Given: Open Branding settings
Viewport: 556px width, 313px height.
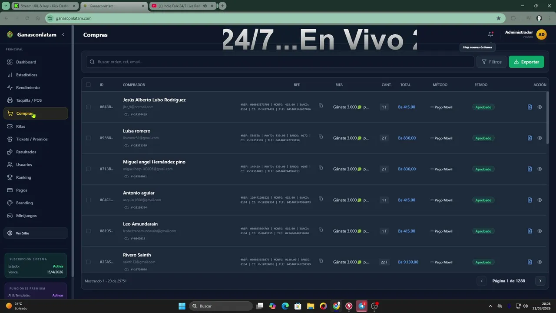Looking at the screenshot, I should [36, 203].
